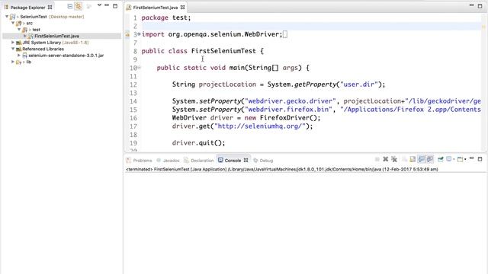Click the warning marker beside line 3

tap(127, 34)
